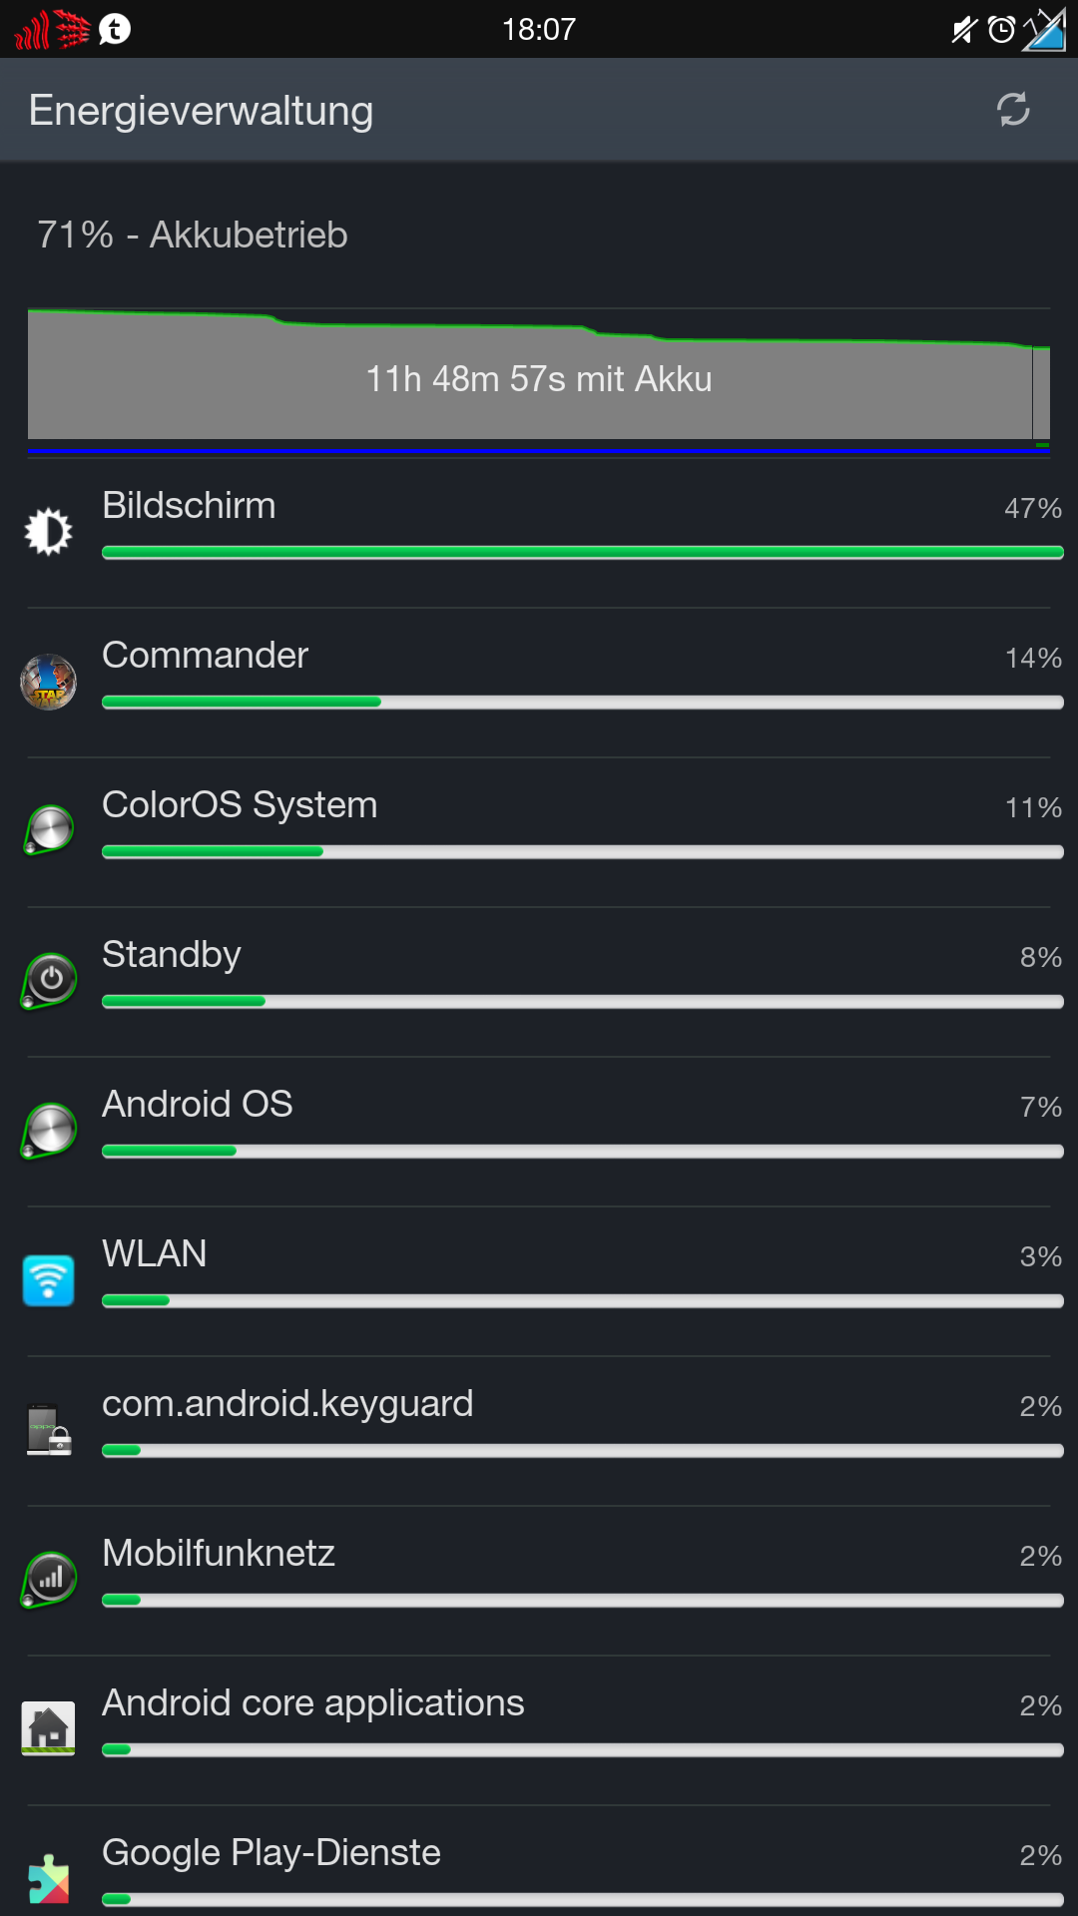The width and height of the screenshot is (1078, 1916).
Task: Tap the com.android.keyguard lock icon
Action: click(x=49, y=1430)
